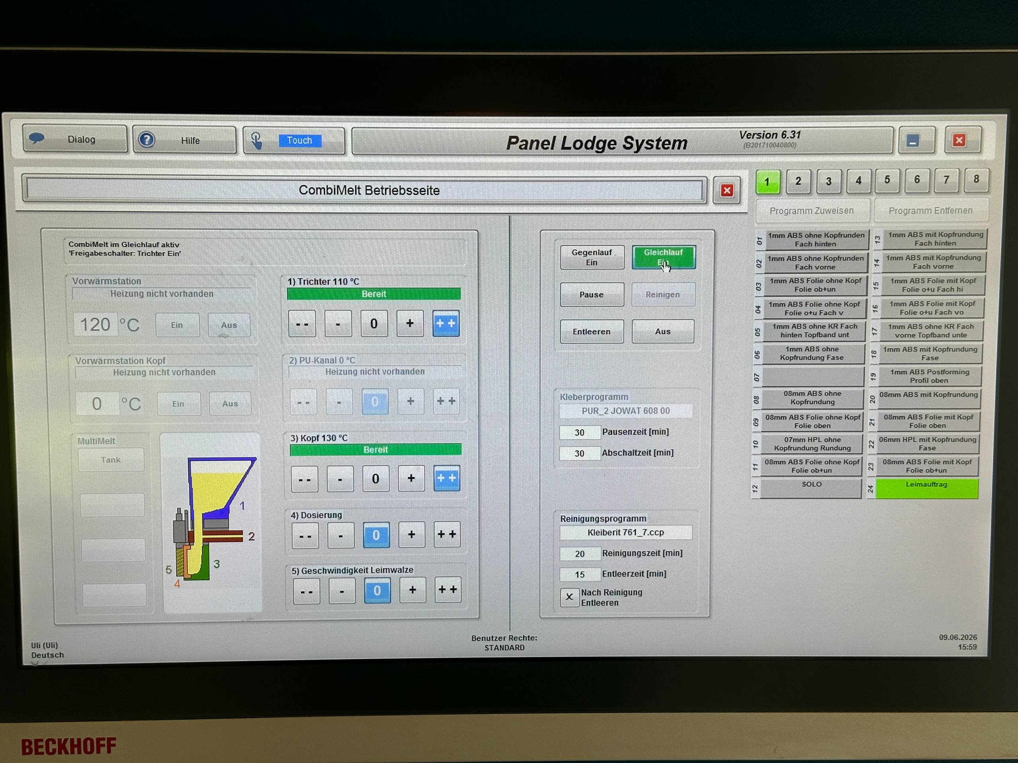This screenshot has height=763, width=1018.
Task: Edit the Abschaltzeit minutes field
Action: click(580, 453)
